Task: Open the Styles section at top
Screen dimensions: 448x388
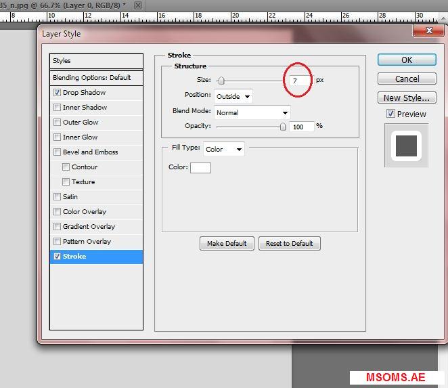Action: (x=96, y=61)
